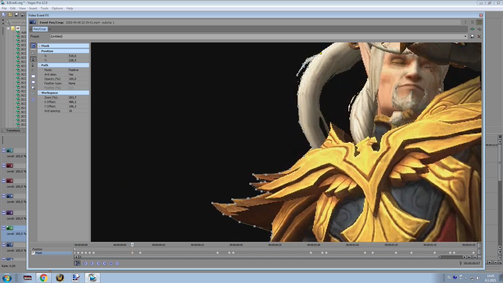This screenshot has height=283, width=503.
Task: Switch to Vegas Pro taskbar icon
Action: pyautogui.click(x=92, y=278)
